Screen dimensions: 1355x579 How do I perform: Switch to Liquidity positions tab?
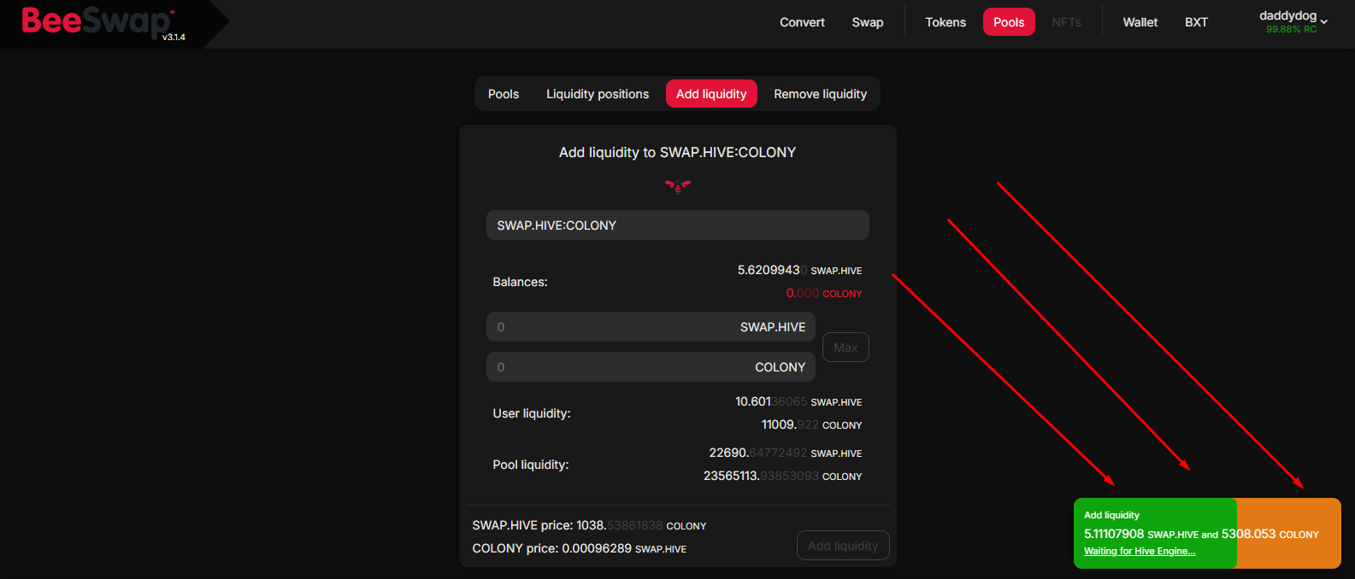[x=598, y=94]
